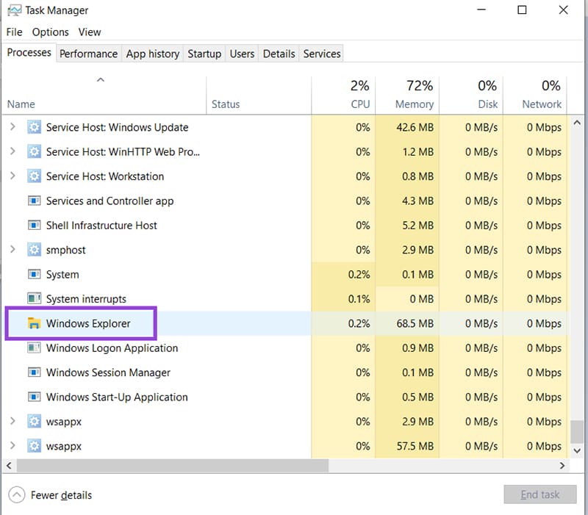
Task: Select the Windows Start-Up Application row
Action: [x=286, y=397]
